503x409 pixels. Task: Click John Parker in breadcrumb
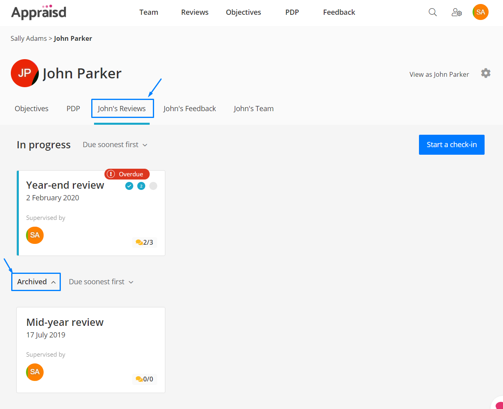[73, 38]
